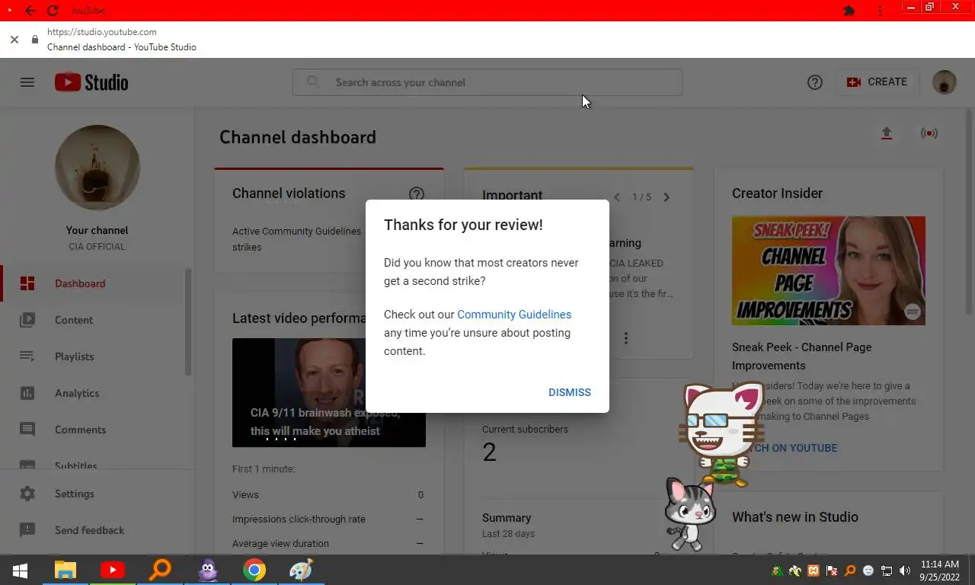Click the Go live broadcast icon

tap(929, 133)
